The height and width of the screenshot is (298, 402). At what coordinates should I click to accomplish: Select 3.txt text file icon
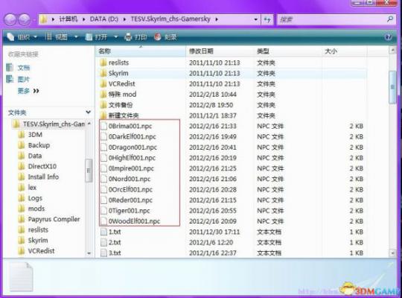click(103, 253)
